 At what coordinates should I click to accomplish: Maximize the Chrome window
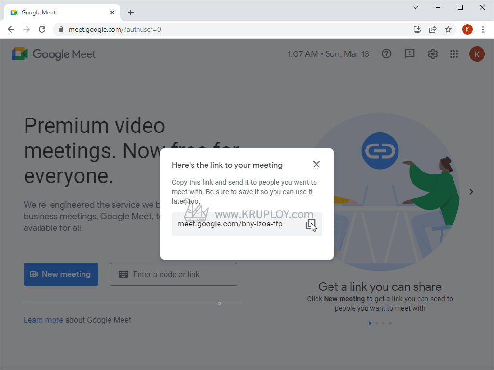(x=460, y=7)
